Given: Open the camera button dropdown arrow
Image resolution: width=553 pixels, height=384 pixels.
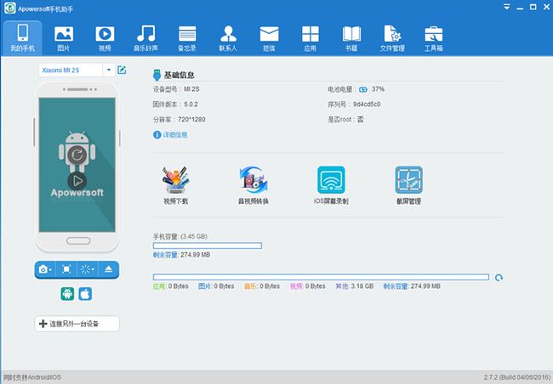Looking at the screenshot, I should [50, 270].
